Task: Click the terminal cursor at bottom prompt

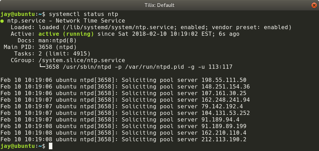Action: [51, 146]
